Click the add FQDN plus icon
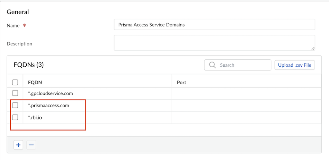Viewport: 329px width, 160px height. [x=18, y=145]
